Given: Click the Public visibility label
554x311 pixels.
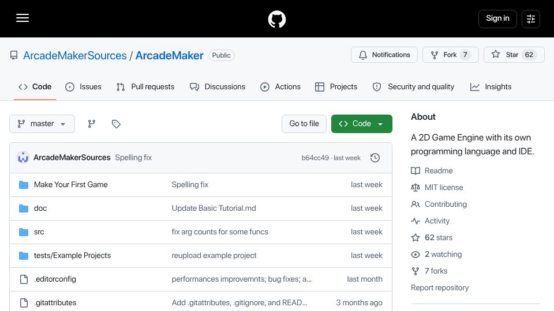Looking at the screenshot, I should tap(222, 55).
